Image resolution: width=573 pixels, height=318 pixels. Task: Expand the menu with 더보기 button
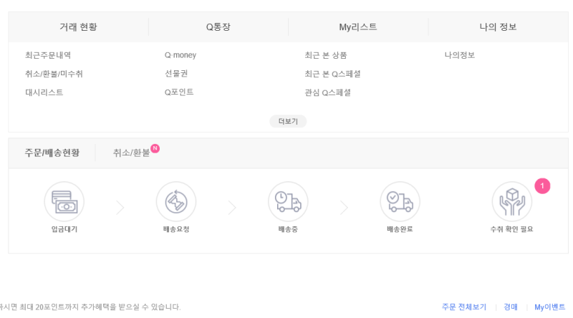tap(288, 121)
